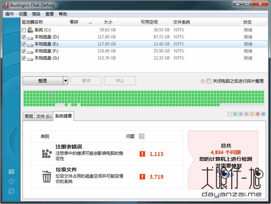271x204 pixels.
Task: Click the red legend color square
Action: click(x=258, y=114)
